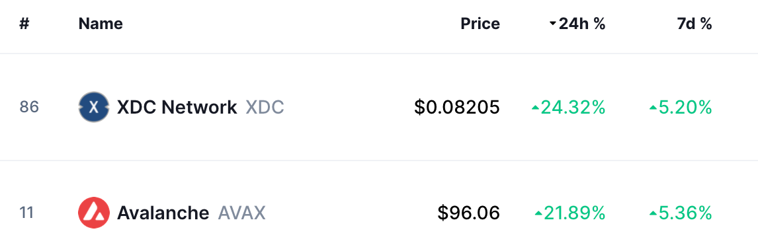The width and height of the screenshot is (758, 251).
Task: Sort by the Name column header
Action: tap(101, 24)
